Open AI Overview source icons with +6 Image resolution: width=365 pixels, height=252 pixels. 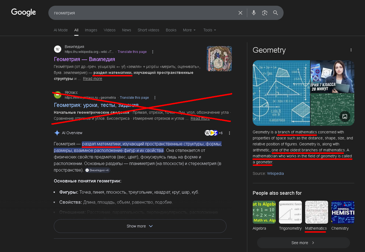(x=214, y=133)
